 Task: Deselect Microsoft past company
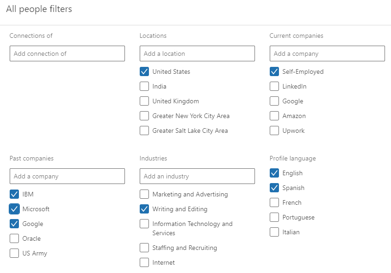14,209
